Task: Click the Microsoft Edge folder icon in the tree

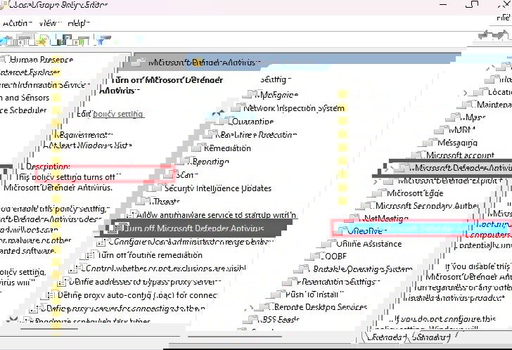Action: 379,193
